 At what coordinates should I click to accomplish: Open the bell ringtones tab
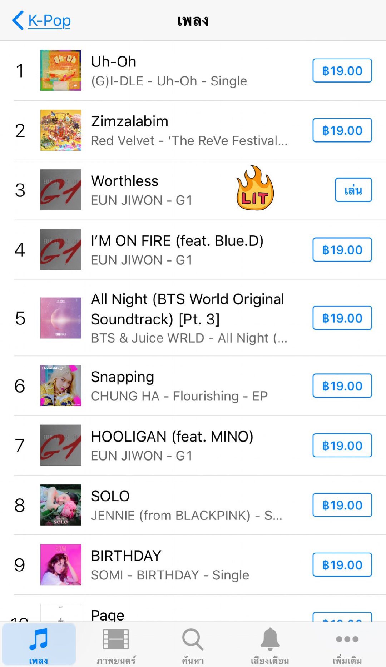click(x=270, y=644)
